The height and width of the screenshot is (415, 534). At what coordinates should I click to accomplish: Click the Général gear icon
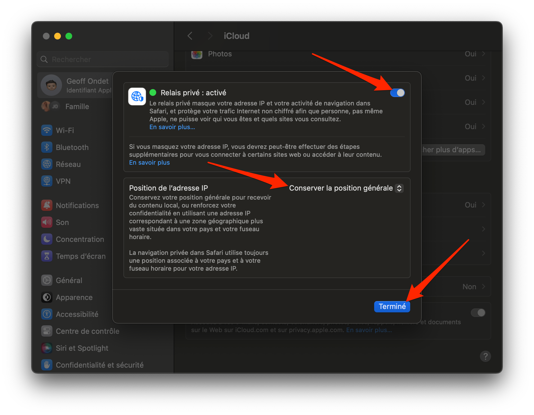click(47, 280)
